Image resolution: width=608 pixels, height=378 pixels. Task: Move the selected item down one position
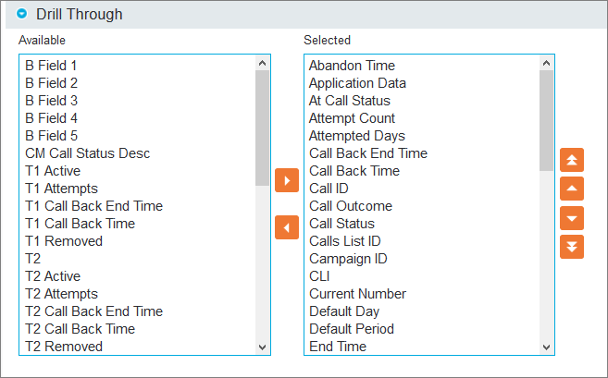pyautogui.click(x=572, y=218)
